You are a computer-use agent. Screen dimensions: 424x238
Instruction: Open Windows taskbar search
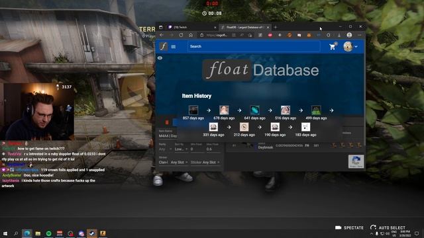[16, 233]
